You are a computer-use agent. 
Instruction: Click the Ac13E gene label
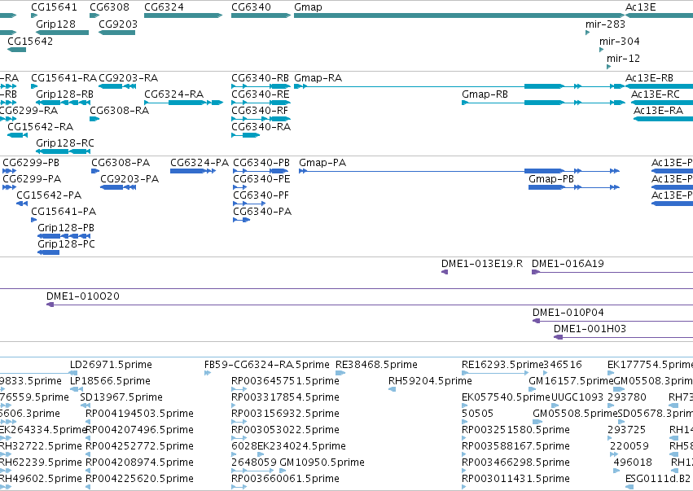point(640,7)
